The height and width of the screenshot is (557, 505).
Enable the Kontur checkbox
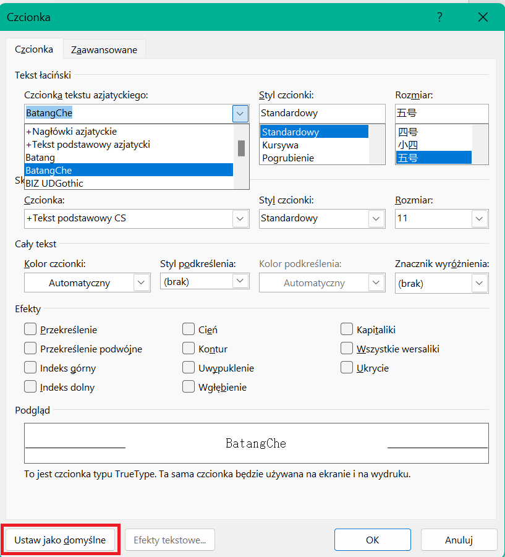[x=189, y=349]
